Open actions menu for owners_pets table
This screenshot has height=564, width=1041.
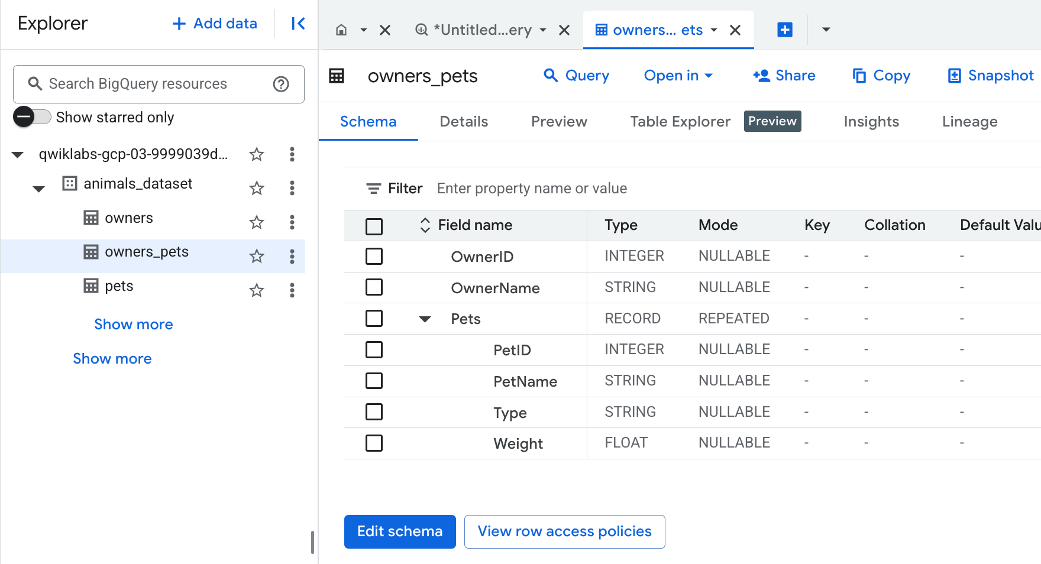[292, 256]
